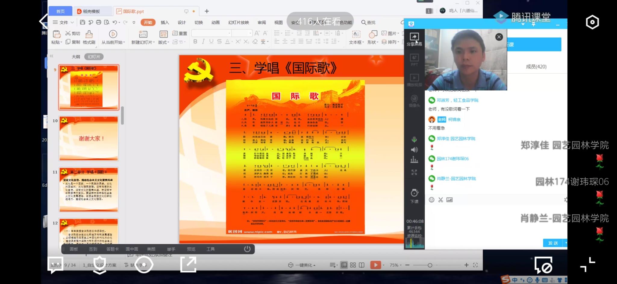Click the image send icon in chat

click(449, 200)
